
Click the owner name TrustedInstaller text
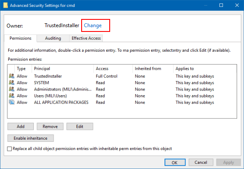coord(62,25)
